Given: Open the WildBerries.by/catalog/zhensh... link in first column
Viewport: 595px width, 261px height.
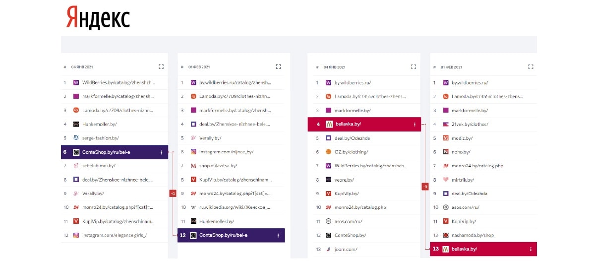Looking at the screenshot, I should click(x=119, y=83).
